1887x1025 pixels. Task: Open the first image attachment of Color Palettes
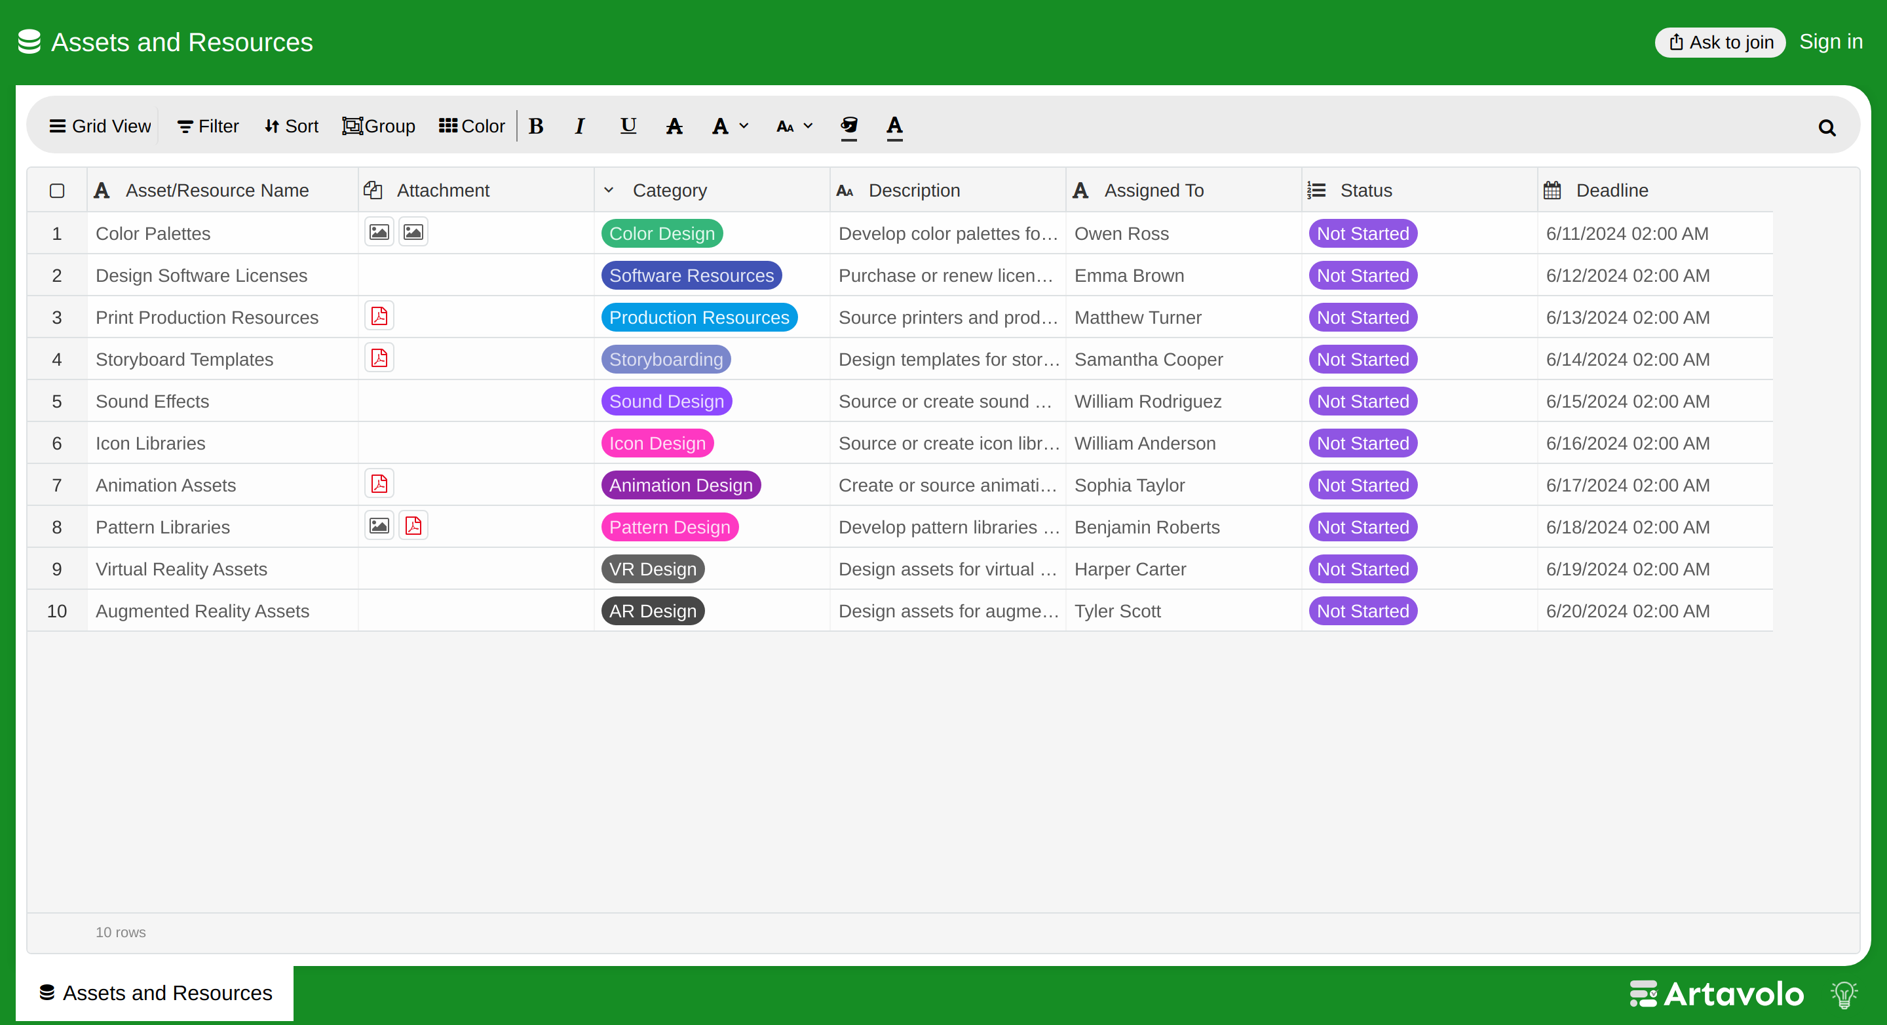click(379, 232)
